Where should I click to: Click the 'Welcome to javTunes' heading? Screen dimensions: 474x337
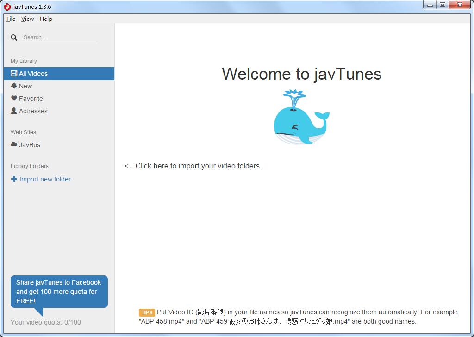tap(302, 74)
